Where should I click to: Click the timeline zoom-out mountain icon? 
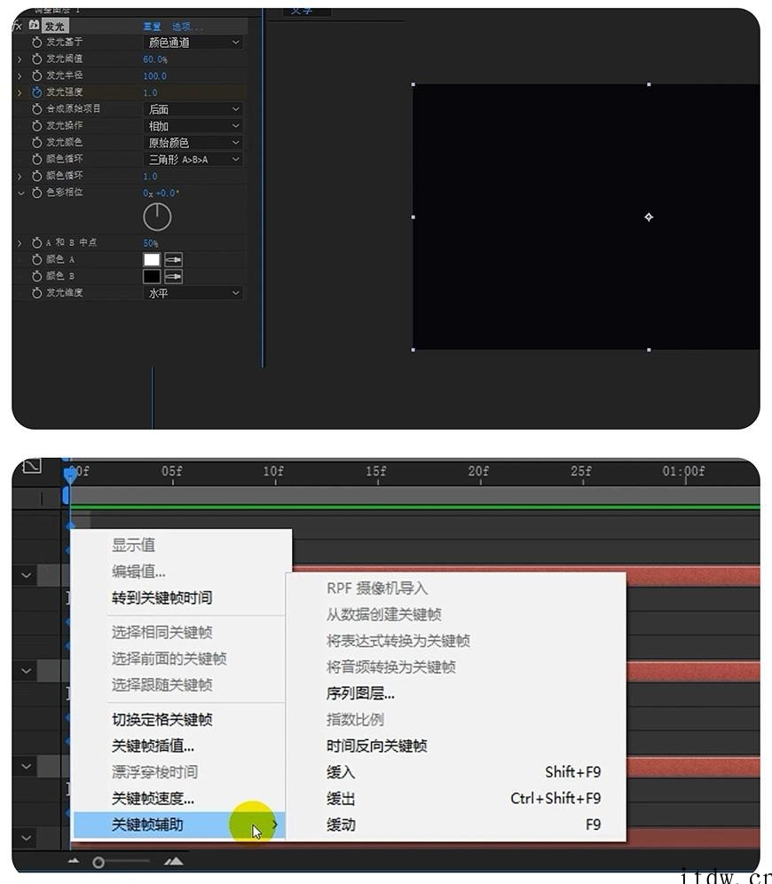click(x=74, y=861)
